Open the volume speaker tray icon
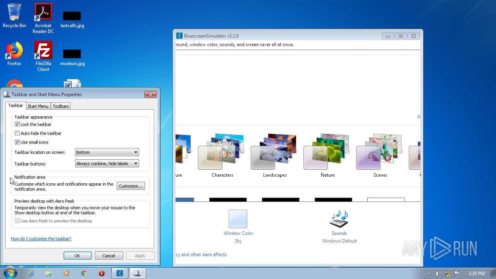 438,273
